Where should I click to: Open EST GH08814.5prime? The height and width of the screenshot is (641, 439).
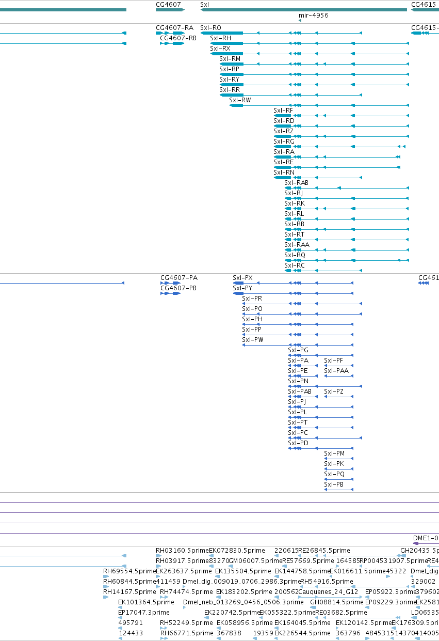tap(337, 602)
